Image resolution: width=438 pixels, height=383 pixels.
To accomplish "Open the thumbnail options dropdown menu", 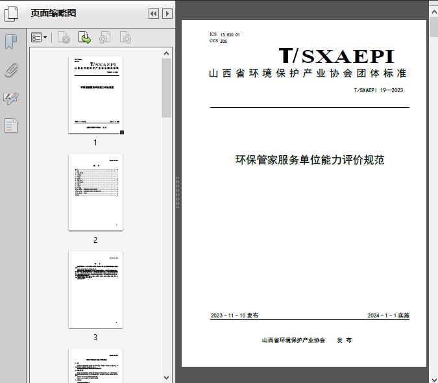I will pyautogui.click(x=39, y=38).
